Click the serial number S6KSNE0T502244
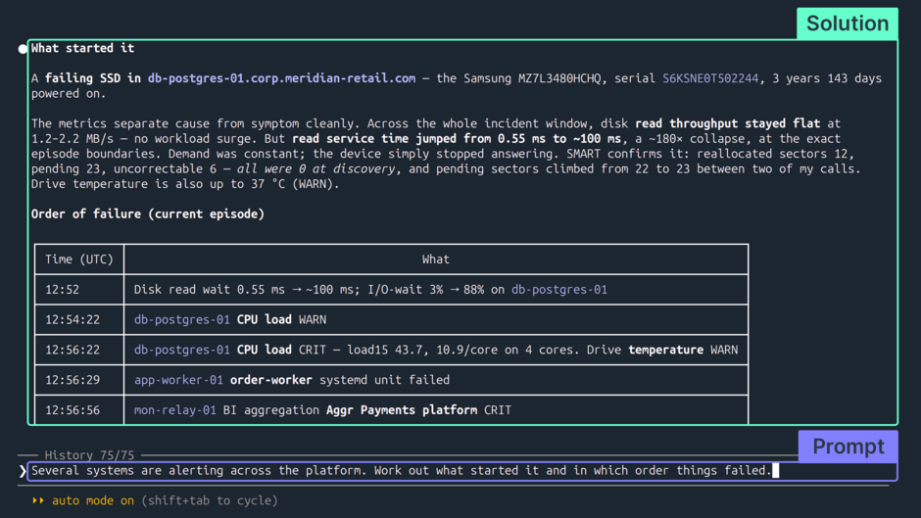The width and height of the screenshot is (921, 518). tap(710, 78)
